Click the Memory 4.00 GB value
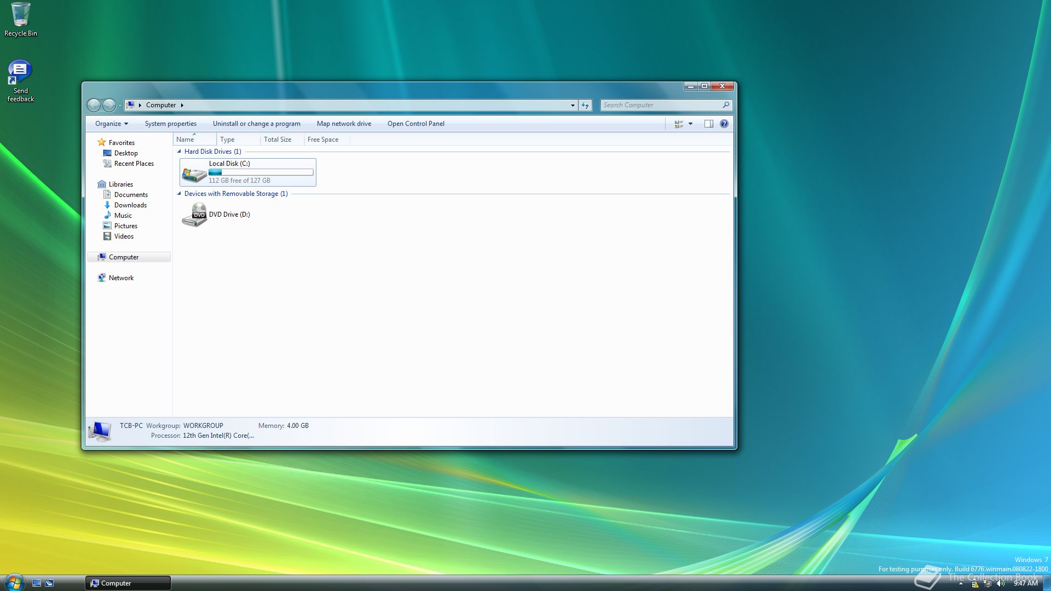 [298, 426]
